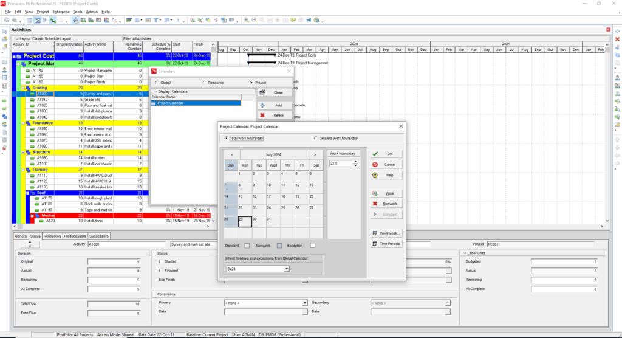
Task: Click the red close icon of the Activities panel
Action: click(608, 30)
